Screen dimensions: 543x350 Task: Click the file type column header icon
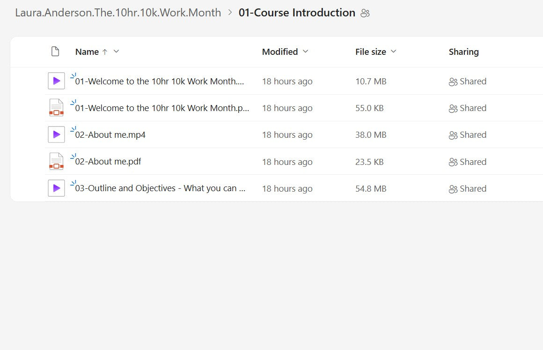[x=55, y=52]
